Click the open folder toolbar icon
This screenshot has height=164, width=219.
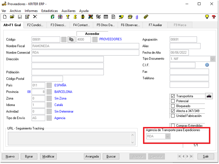[x=12, y=17]
